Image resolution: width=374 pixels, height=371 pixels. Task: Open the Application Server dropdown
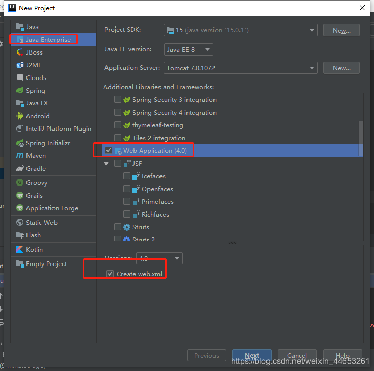tap(241, 68)
